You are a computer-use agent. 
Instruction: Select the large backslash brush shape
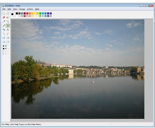pos(4,54)
